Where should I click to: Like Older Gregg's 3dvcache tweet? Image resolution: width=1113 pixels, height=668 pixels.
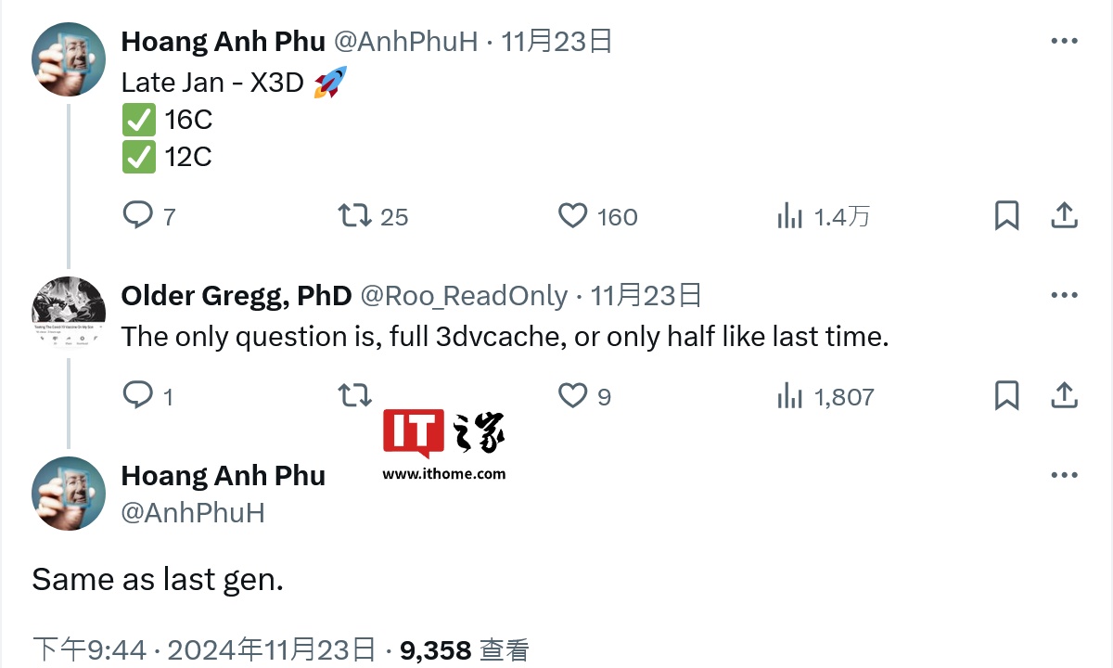click(x=573, y=396)
